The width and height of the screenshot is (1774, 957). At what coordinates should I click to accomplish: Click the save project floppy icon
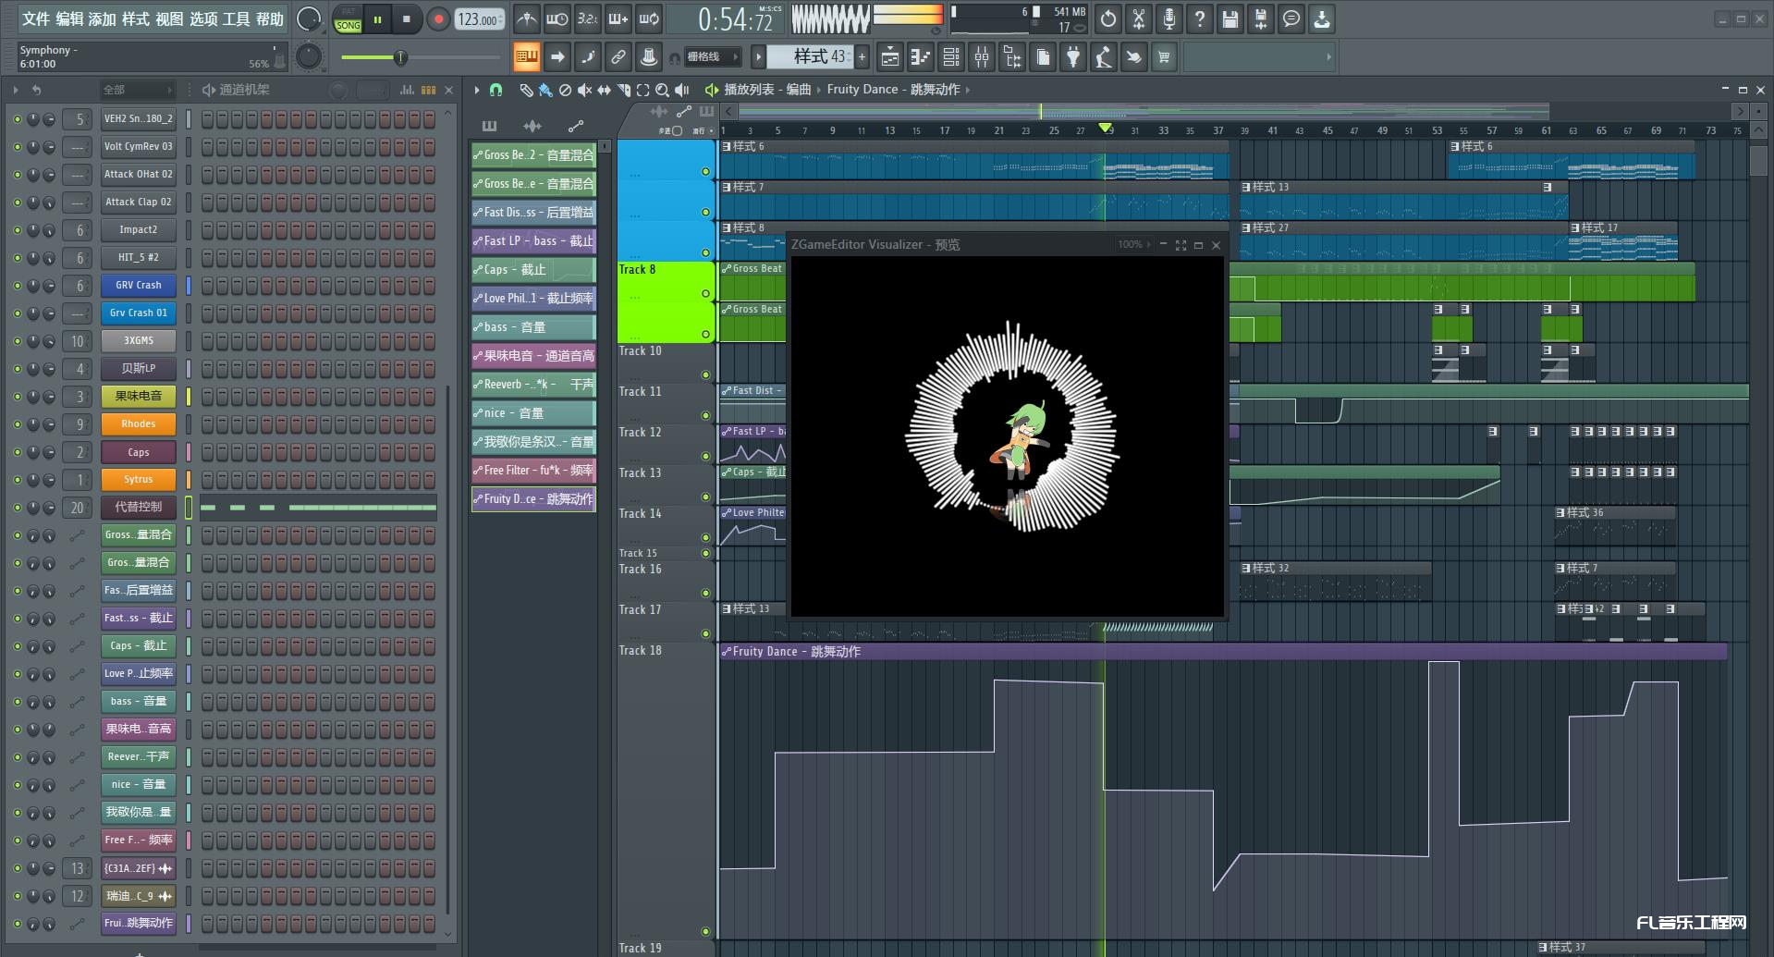[x=1230, y=18]
